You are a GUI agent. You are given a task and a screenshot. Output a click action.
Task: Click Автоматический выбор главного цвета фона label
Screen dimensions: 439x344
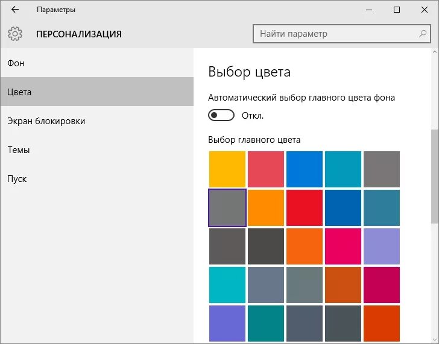point(302,98)
